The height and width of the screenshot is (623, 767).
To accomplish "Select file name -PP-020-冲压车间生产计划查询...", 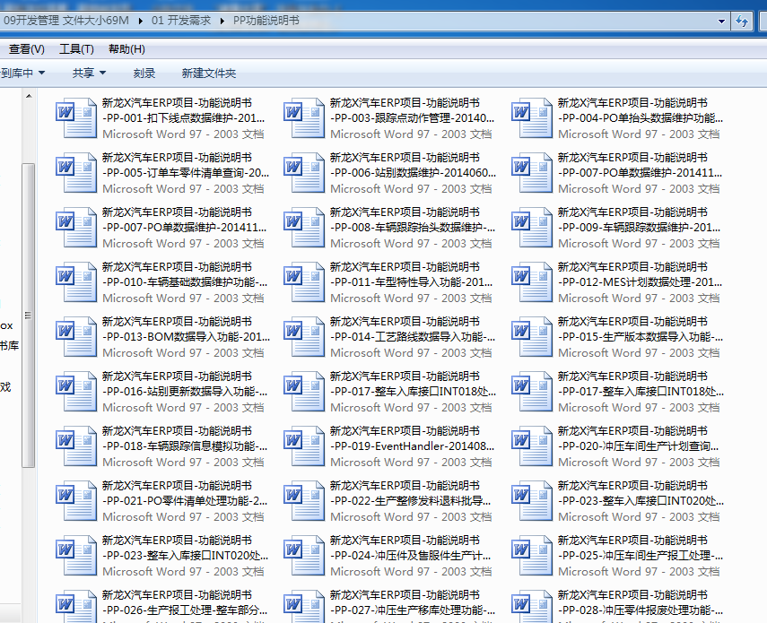I will tap(639, 446).
